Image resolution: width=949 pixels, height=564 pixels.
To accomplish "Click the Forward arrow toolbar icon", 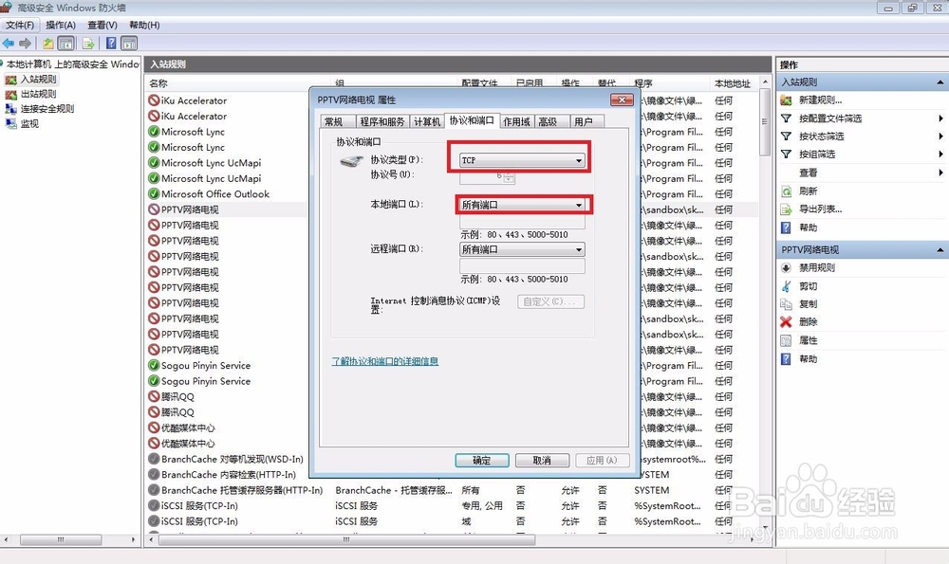I will [x=26, y=44].
